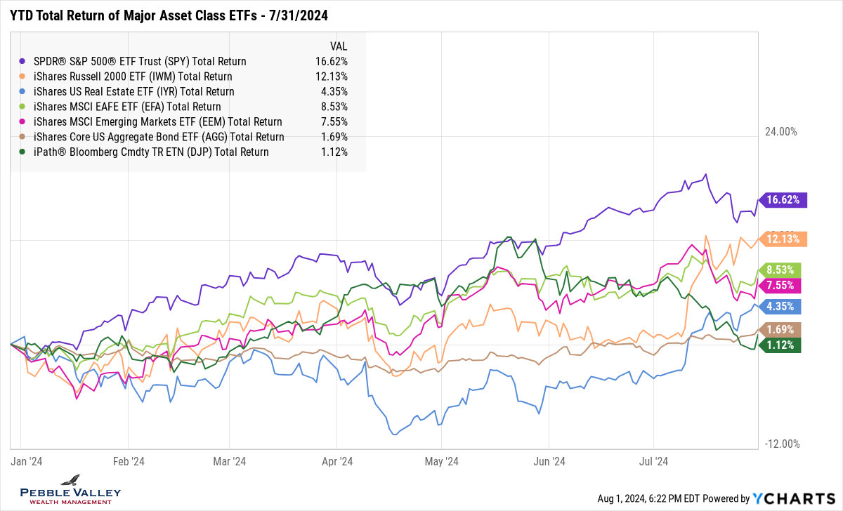Click the Apr '24 x-axis label
843x511 pixels.
coord(337,461)
